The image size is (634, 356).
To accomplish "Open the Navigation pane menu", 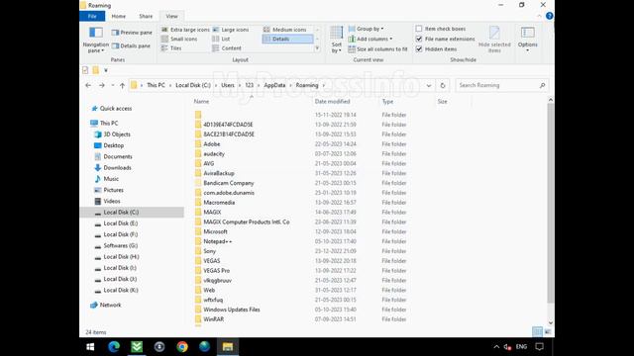I will [x=96, y=40].
